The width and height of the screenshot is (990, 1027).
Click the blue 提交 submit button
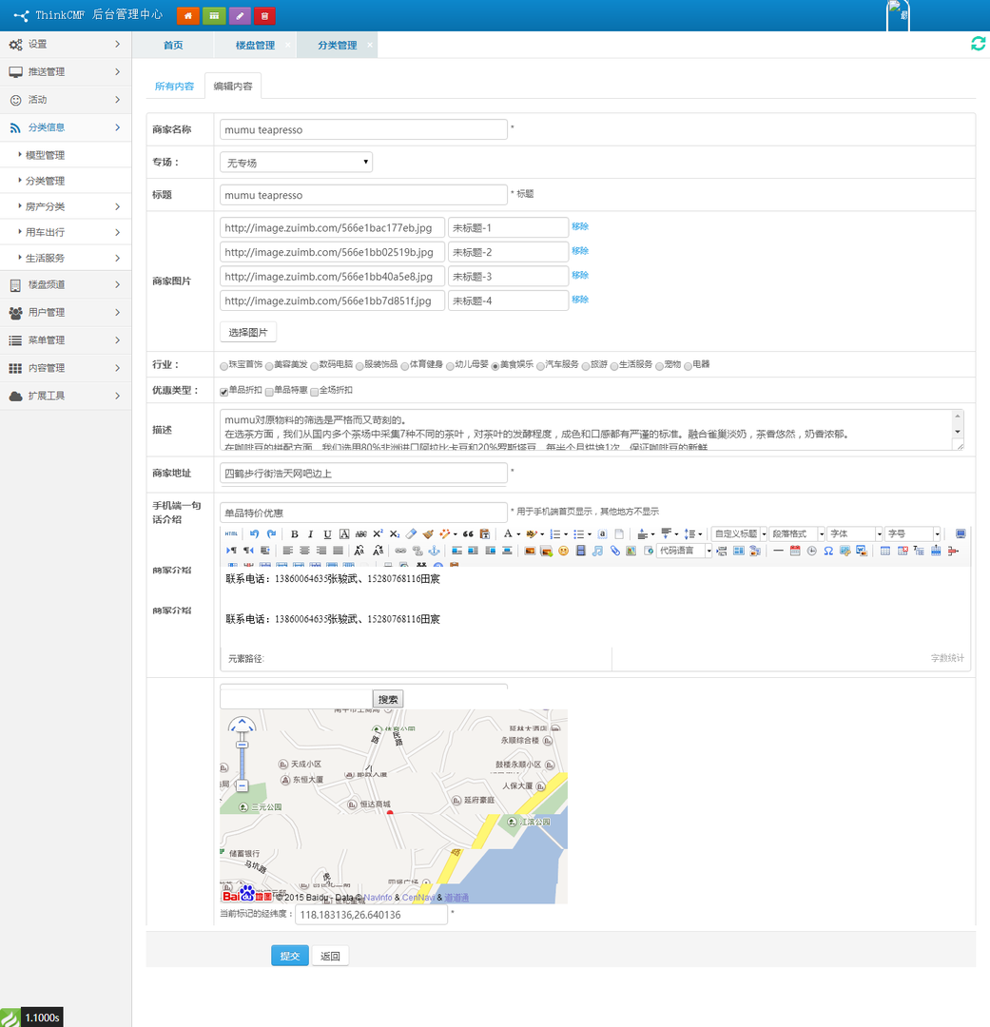(x=290, y=957)
